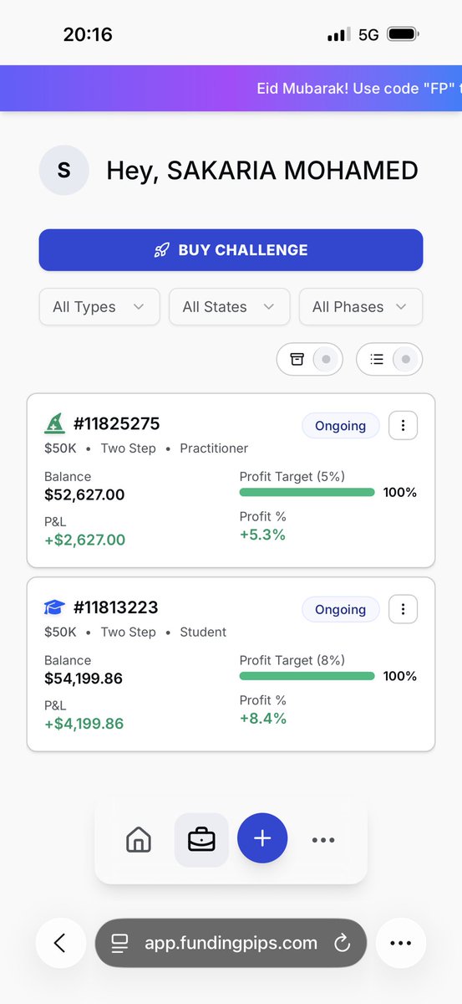The width and height of the screenshot is (462, 1004).
Task: Toggle the list view switch
Action: point(389,359)
